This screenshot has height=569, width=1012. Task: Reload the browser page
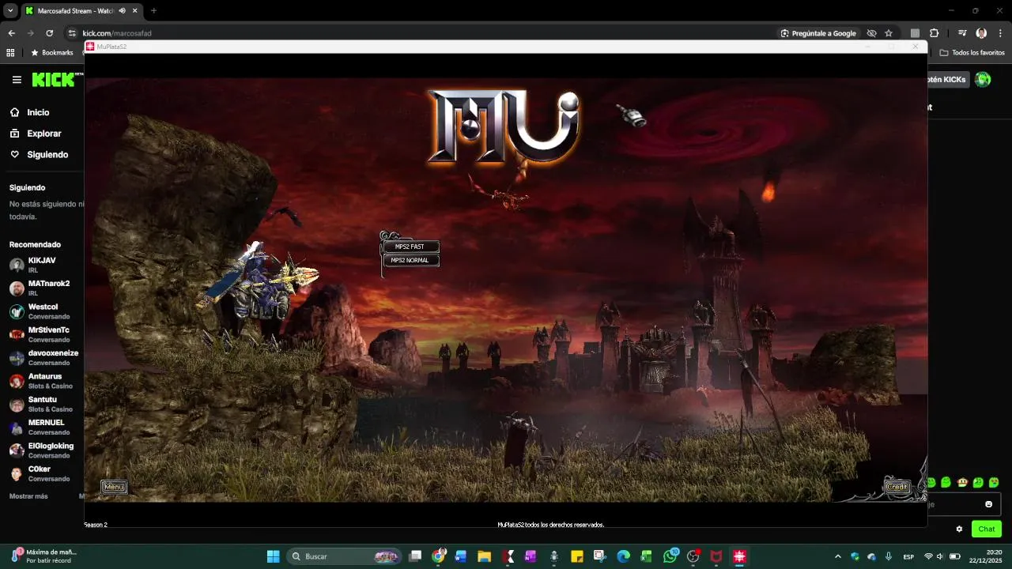[49, 33]
